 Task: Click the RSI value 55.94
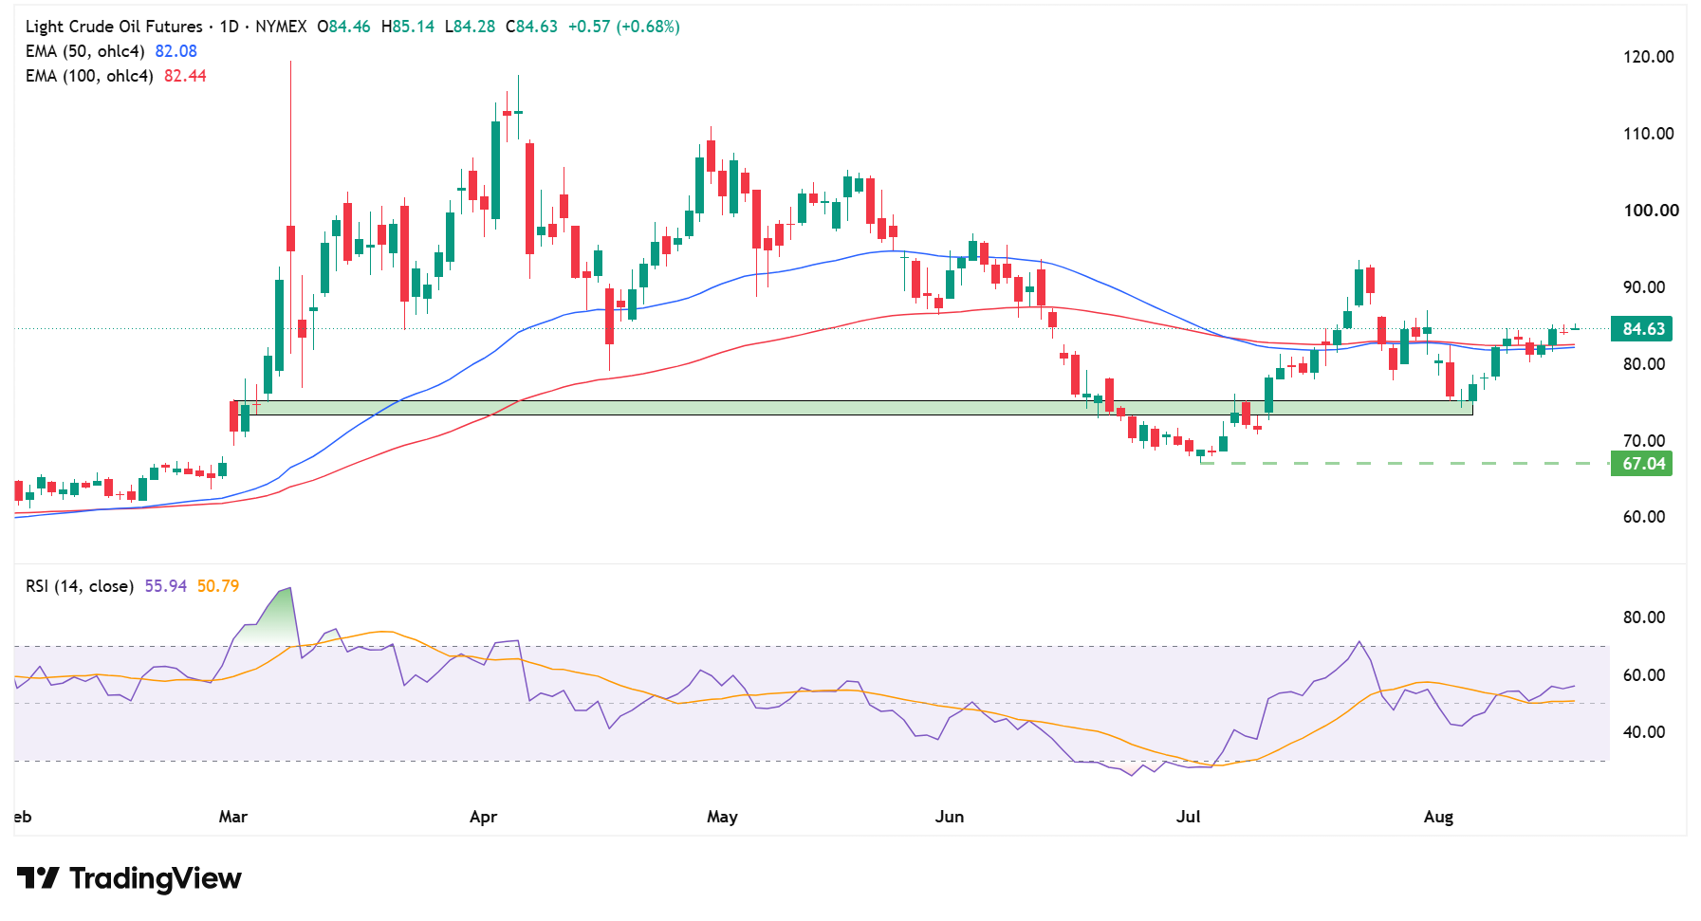(x=166, y=586)
